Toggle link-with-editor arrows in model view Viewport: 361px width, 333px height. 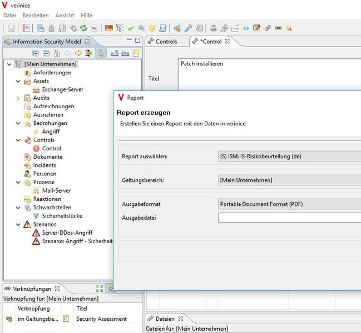pos(100,53)
